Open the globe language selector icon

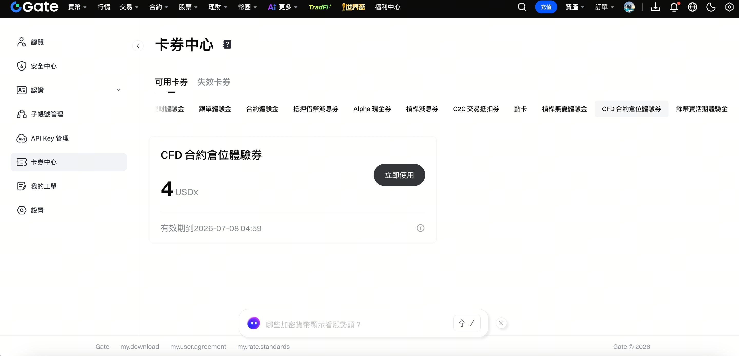click(x=692, y=7)
